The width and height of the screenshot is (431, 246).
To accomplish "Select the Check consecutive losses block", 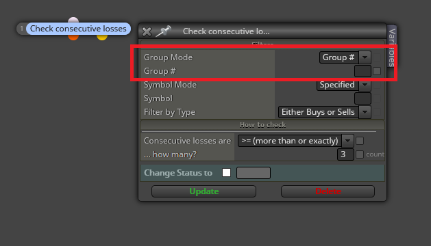I will (78, 29).
